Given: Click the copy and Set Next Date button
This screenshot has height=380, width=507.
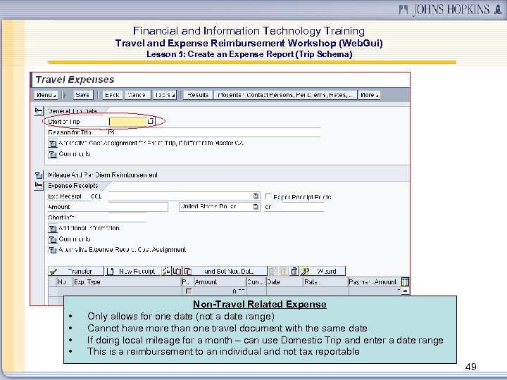Looking at the screenshot, I should [225, 271].
